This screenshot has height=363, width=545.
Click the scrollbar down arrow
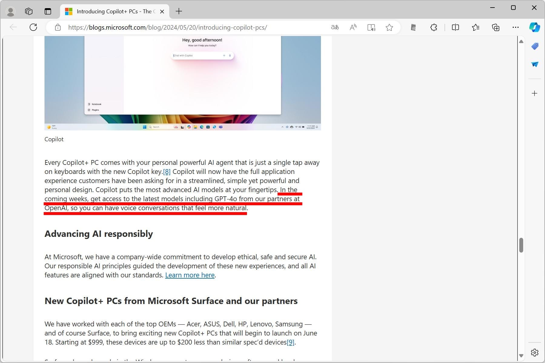coord(521,356)
